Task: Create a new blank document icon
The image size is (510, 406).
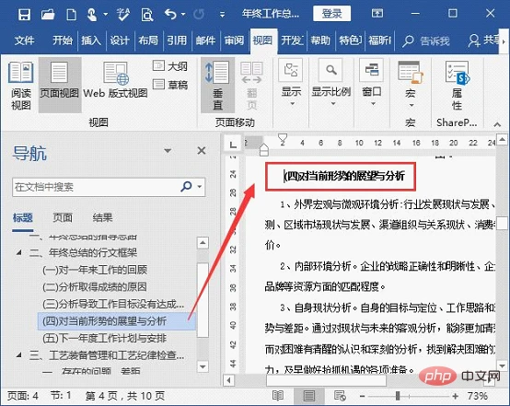Action: pos(71,15)
